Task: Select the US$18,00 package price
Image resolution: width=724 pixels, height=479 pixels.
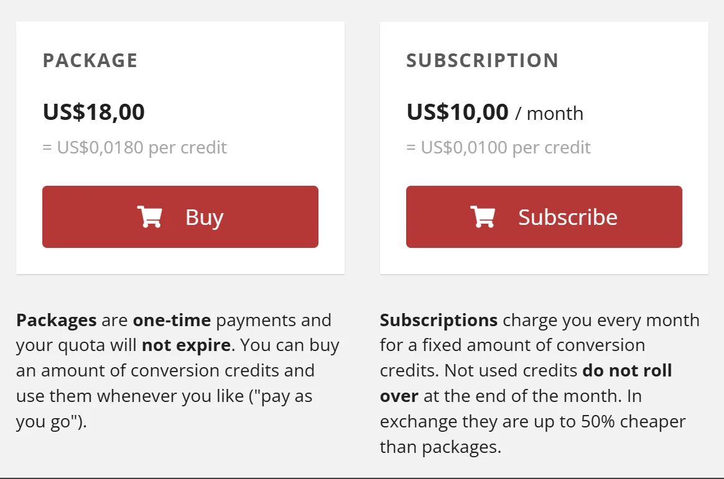Action: click(93, 112)
